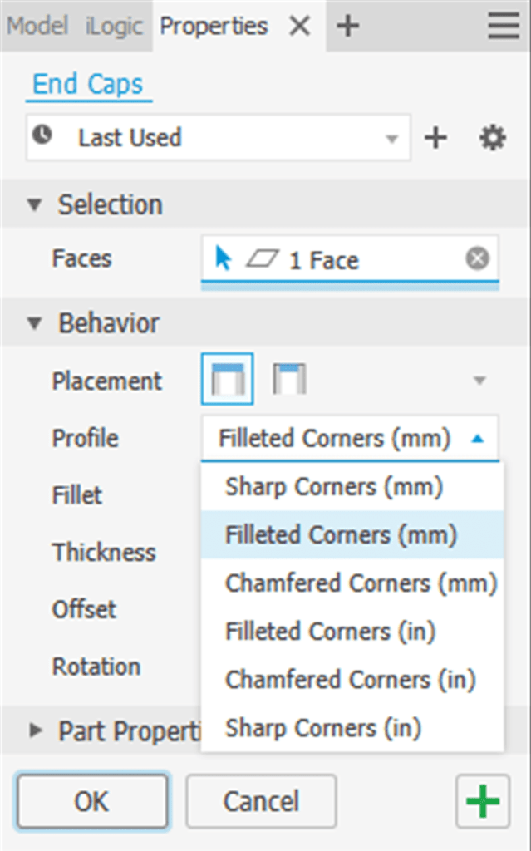Image resolution: width=531 pixels, height=851 pixels.
Task: Open the Placement options dropdown arrow
Action: pyautogui.click(x=479, y=378)
